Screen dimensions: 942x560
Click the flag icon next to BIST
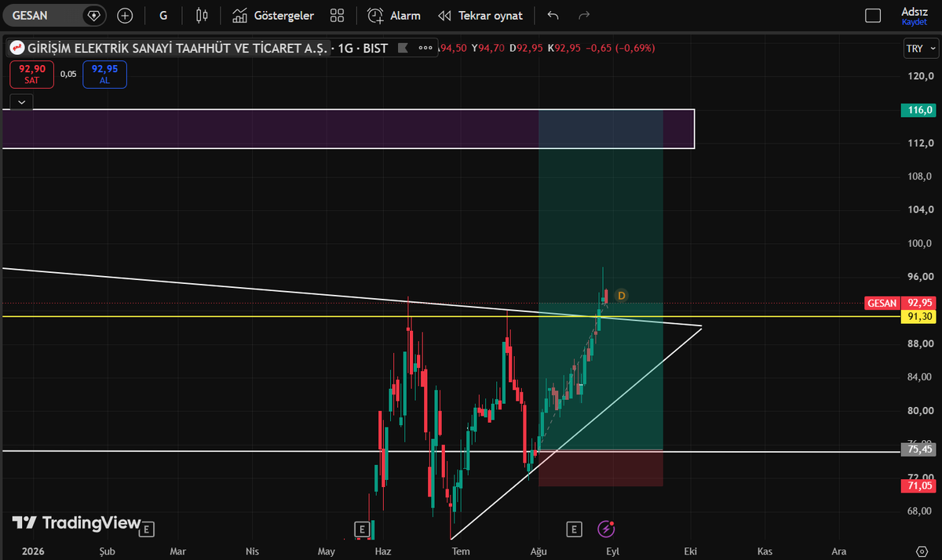point(403,48)
